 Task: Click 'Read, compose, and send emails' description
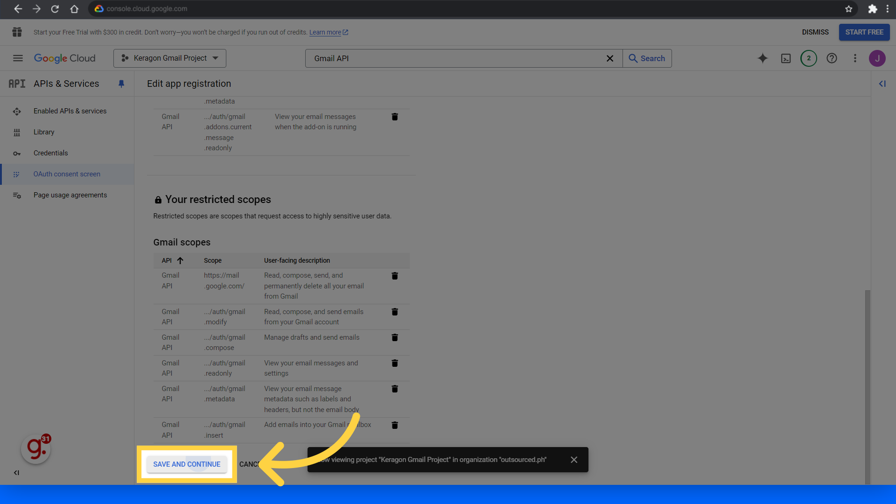point(314,317)
